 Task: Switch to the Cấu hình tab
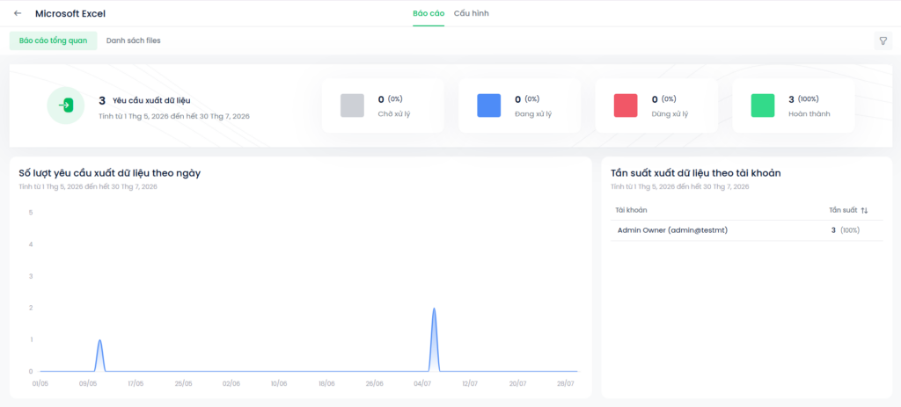click(472, 13)
